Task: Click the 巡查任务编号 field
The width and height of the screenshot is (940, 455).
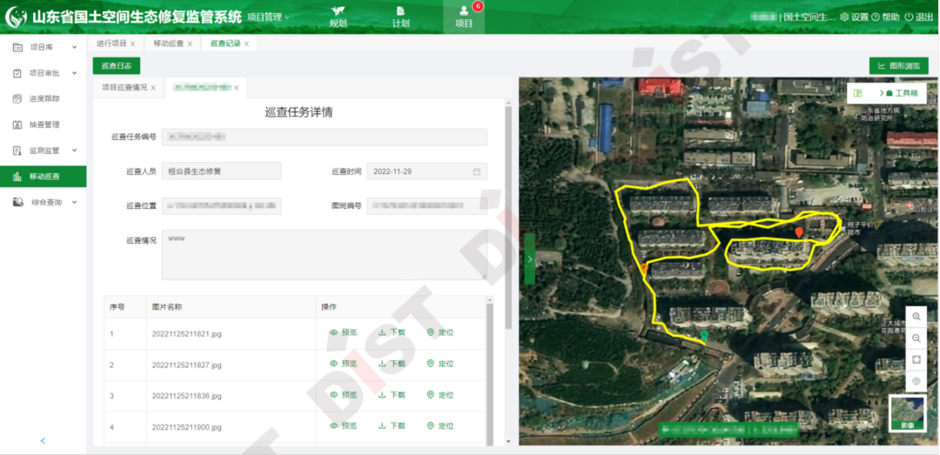Action: [x=325, y=137]
